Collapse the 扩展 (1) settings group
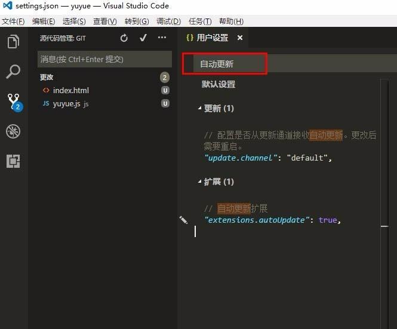 point(200,182)
